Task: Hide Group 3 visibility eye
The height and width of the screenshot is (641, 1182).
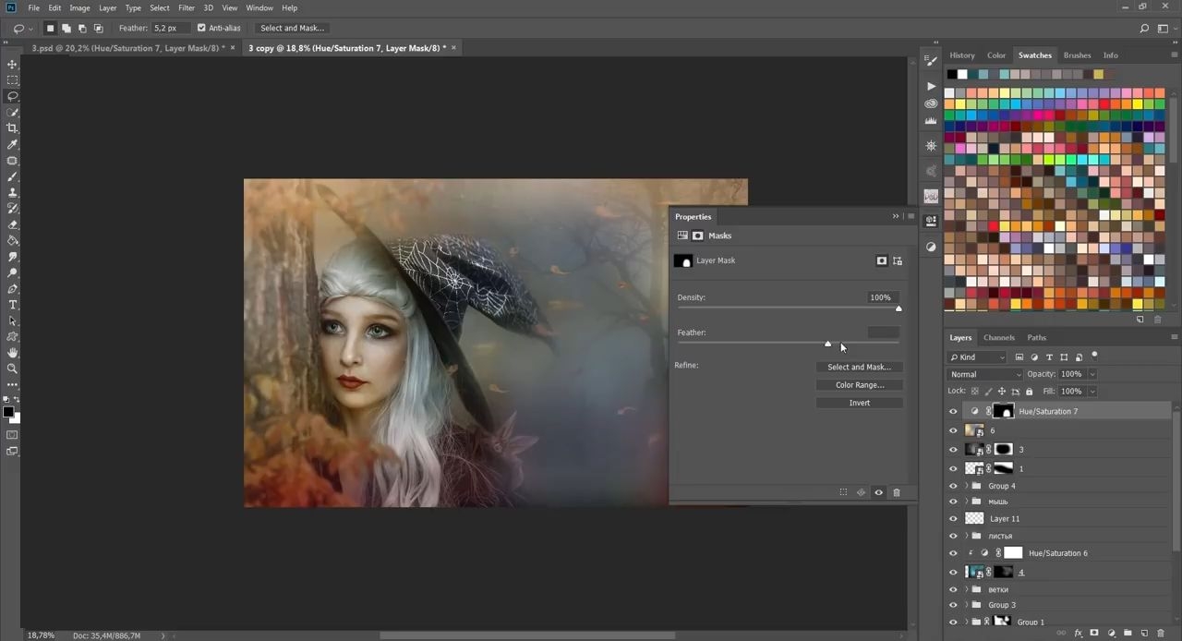Action: pyautogui.click(x=953, y=605)
